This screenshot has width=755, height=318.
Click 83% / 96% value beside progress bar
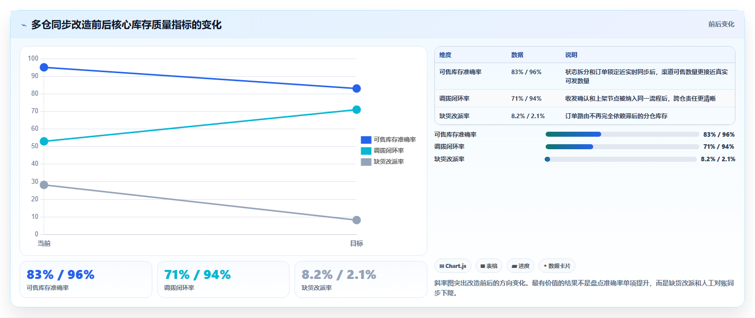click(719, 135)
